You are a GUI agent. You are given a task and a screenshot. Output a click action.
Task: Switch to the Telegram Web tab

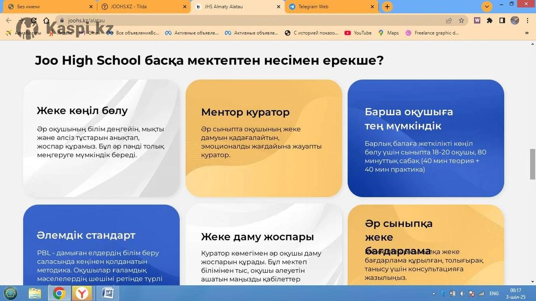point(331,7)
